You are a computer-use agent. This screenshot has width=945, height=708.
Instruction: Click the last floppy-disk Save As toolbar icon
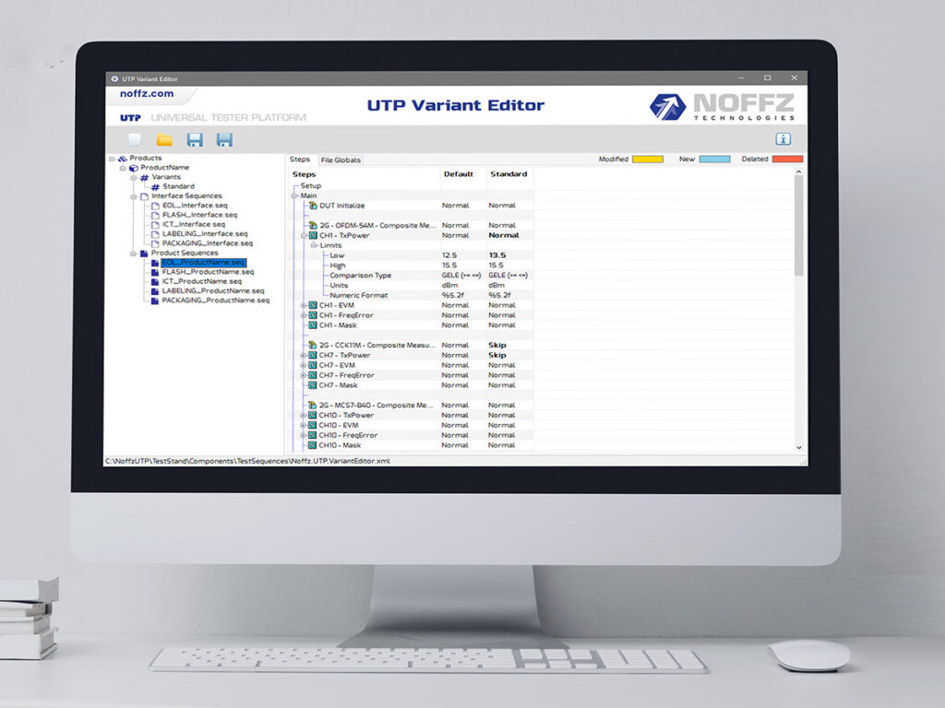click(x=225, y=140)
